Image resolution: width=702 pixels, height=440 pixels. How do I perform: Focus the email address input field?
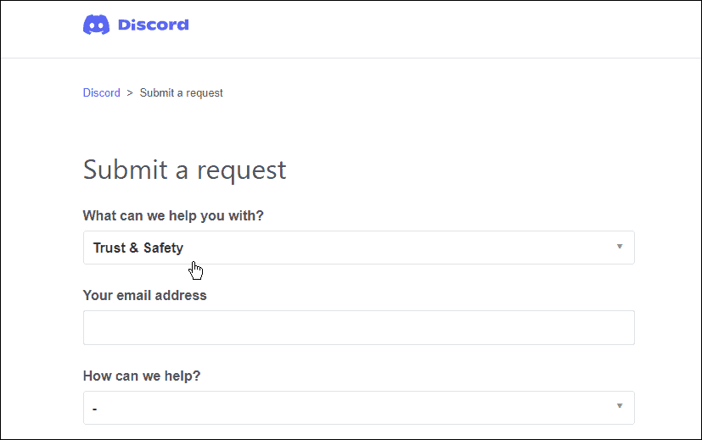click(358, 327)
